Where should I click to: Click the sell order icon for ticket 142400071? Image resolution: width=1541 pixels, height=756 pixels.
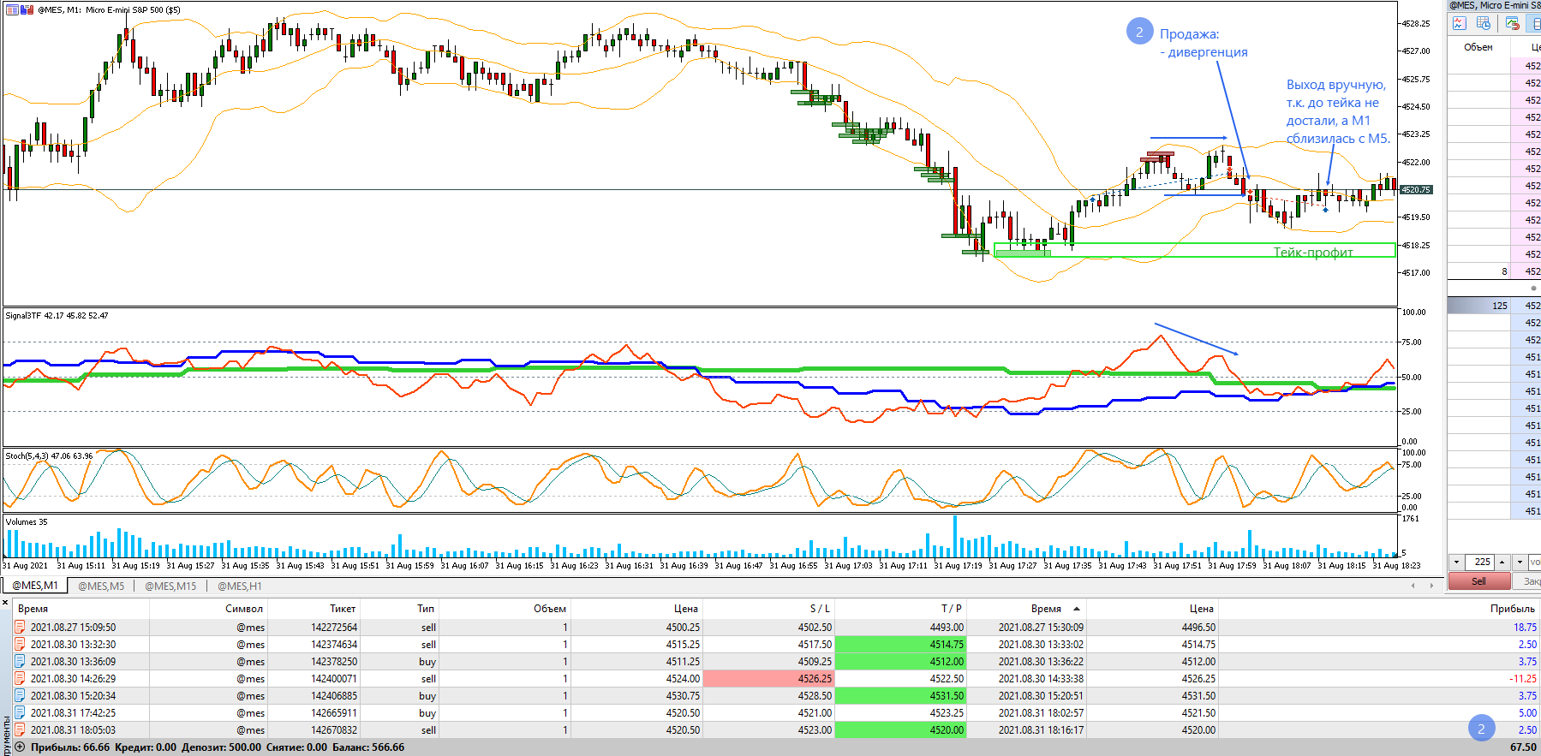(20, 678)
